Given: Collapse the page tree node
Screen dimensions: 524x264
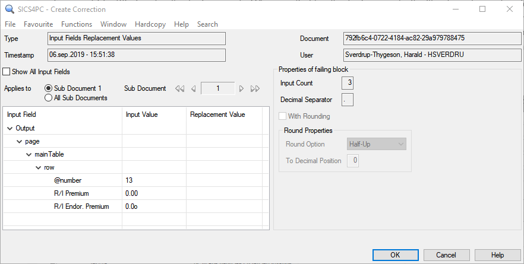Looking at the screenshot, I should pyautogui.click(x=20, y=141).
